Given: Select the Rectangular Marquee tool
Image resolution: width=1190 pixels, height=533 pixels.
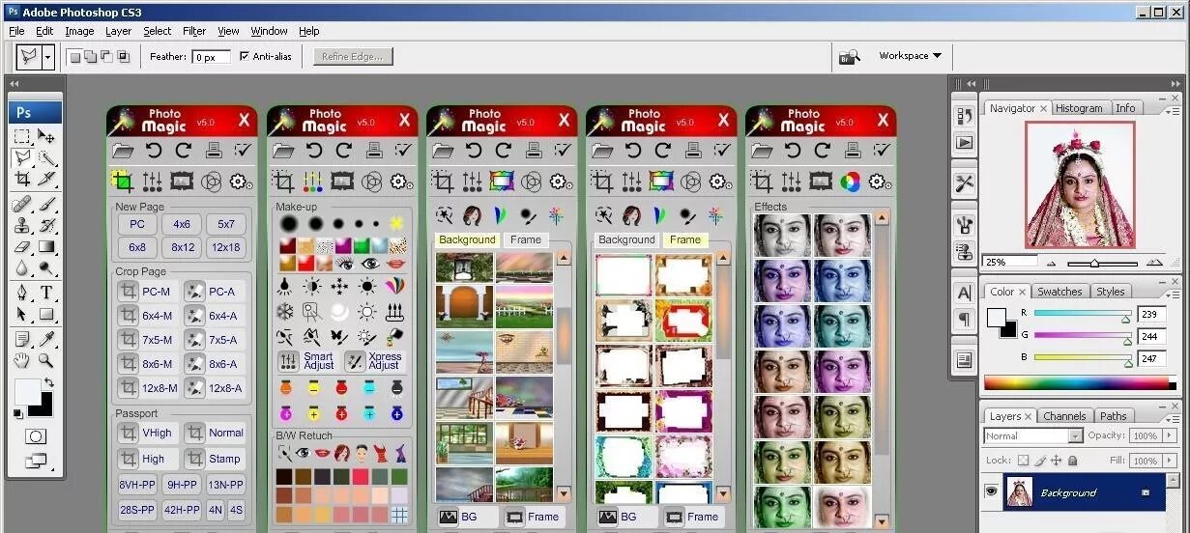Looking at the screenshot, I should click(22, 137).
